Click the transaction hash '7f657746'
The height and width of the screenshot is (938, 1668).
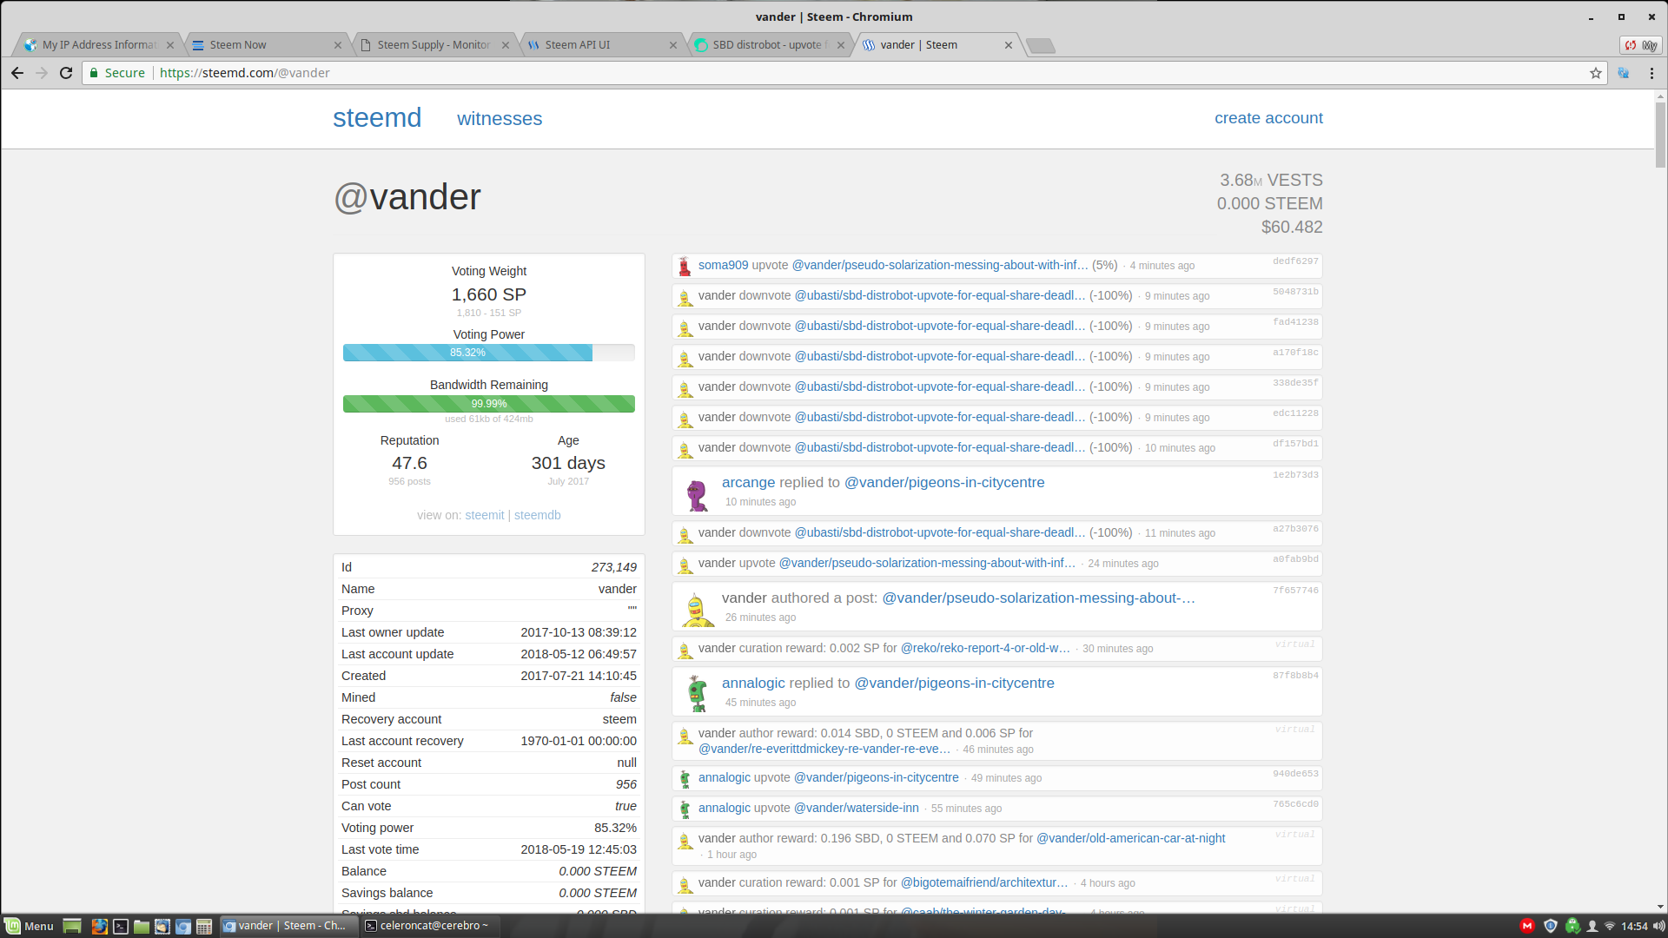coord(1295,591)
